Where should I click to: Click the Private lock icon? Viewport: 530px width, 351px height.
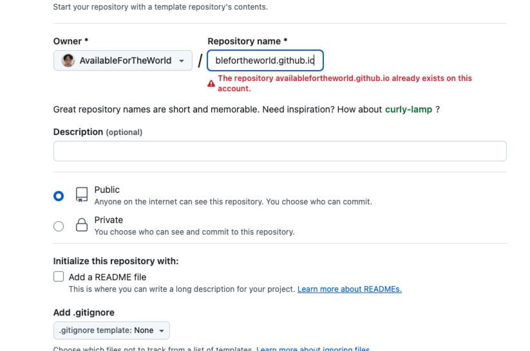pyautogui.click(x=82, y=225)
